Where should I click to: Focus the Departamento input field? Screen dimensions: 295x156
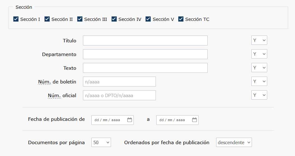145,54
